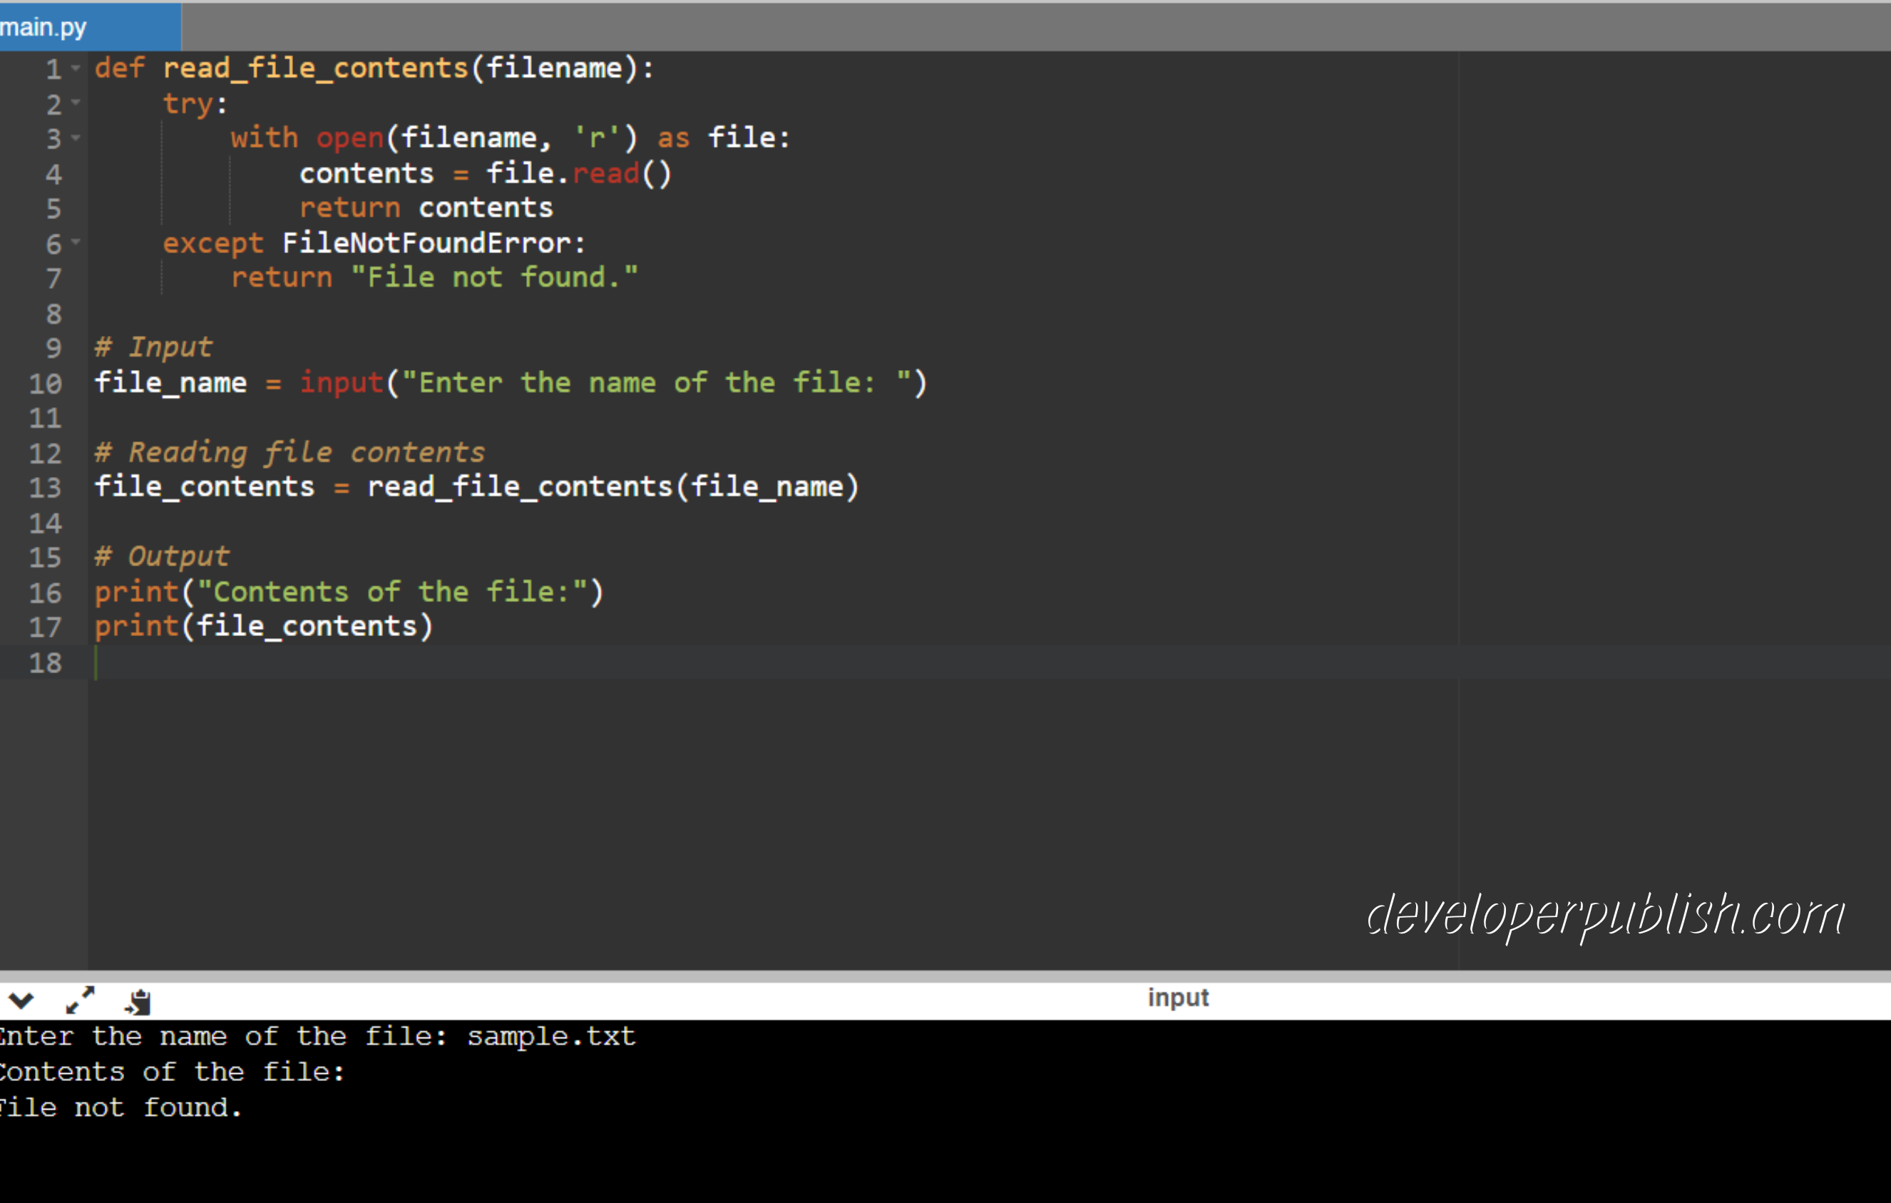Viewport: 1891px width, 1203px height.
Task: Click 'Contents of the file:' console output line
Action: [x=172, y=1072]
